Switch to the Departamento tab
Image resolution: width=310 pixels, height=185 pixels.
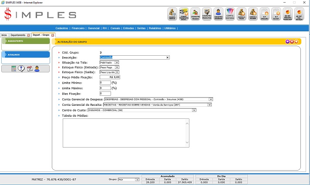click(x=18, y=35)
